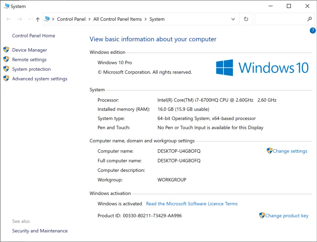Viewport: 317px width, 242px height.
Task: Close the System window
Action: 307,6
